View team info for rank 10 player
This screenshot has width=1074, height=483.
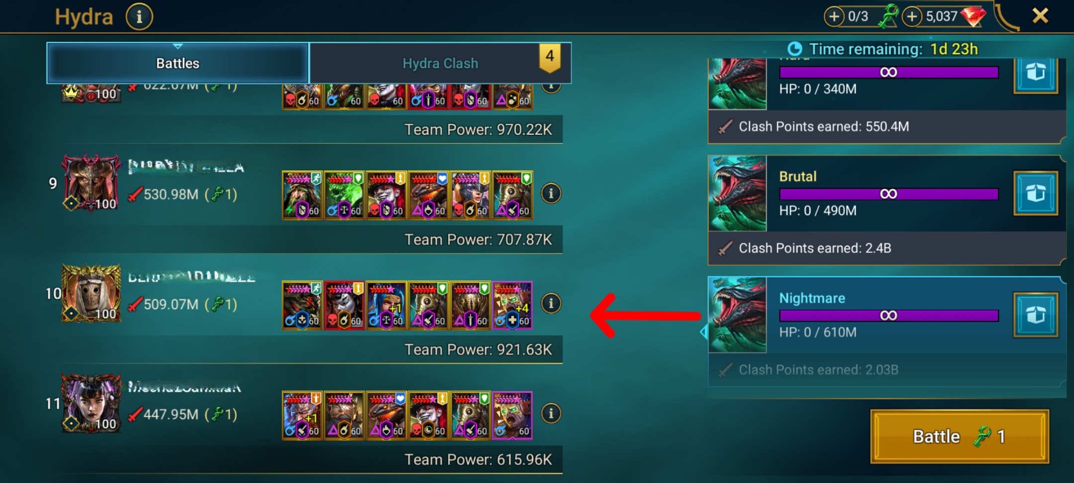[551, 303]
